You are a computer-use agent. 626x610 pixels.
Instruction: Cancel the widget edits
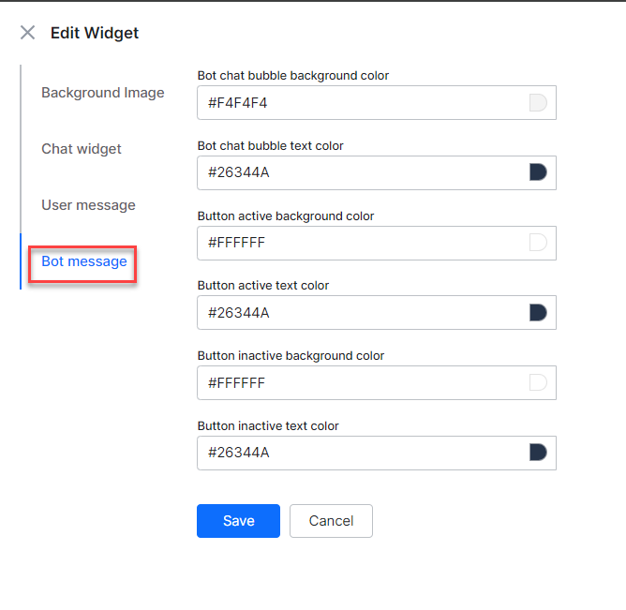(331, 521)
